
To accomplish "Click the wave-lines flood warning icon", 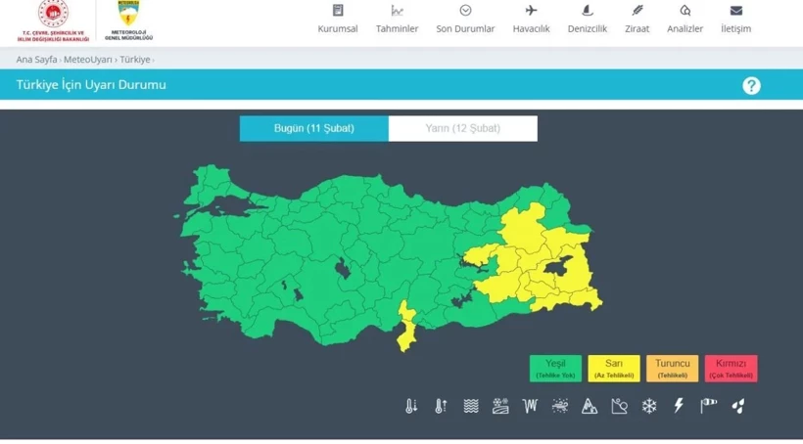I will point(471,406).
